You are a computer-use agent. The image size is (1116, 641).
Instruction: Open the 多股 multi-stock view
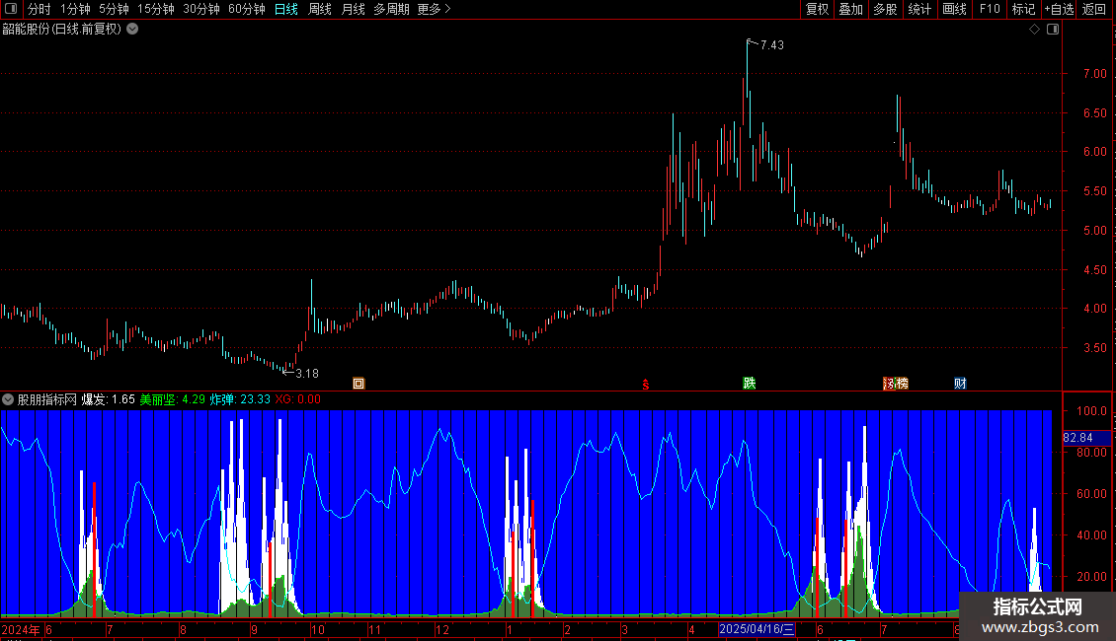[885, 9]
